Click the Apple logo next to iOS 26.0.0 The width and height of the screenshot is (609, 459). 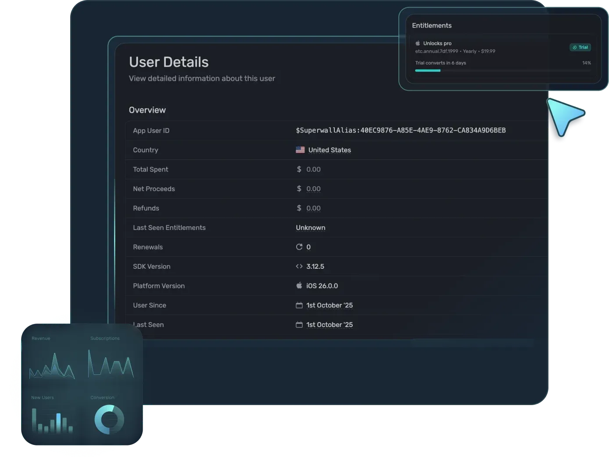tap(299, 285)
